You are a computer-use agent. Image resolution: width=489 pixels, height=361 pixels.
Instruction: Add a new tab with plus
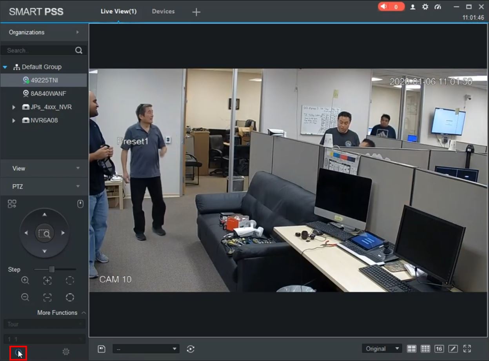(196, 12)
